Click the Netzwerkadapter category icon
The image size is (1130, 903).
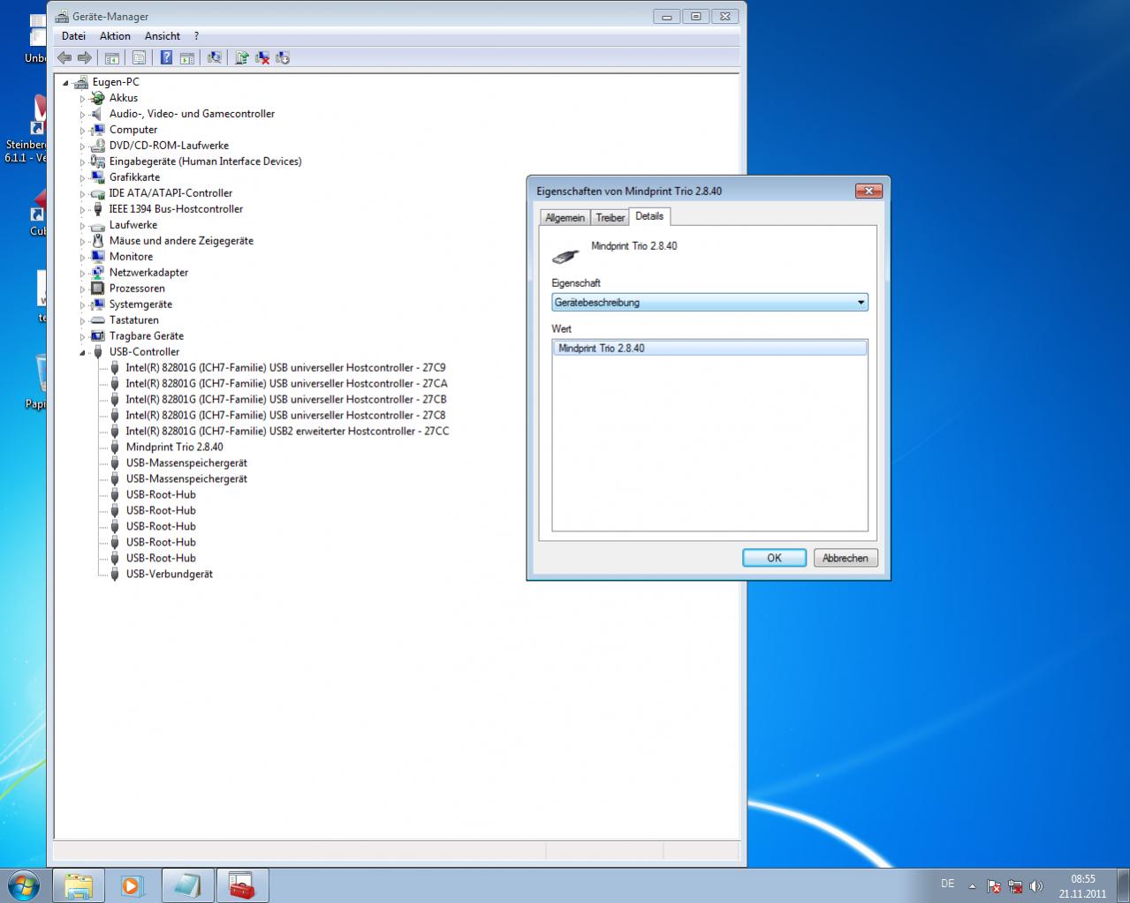[x=98, y=273]
